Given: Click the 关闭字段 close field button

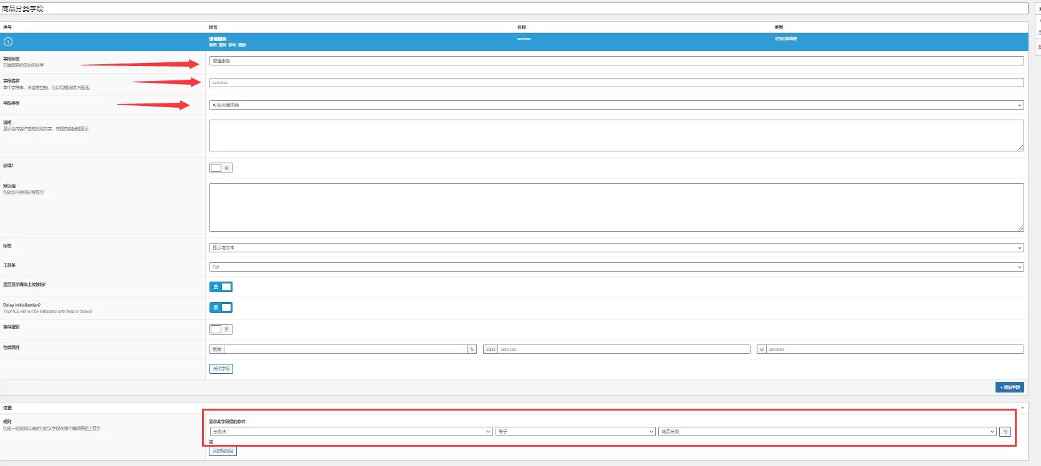Looking at the screenshot, I should [221, 369].
